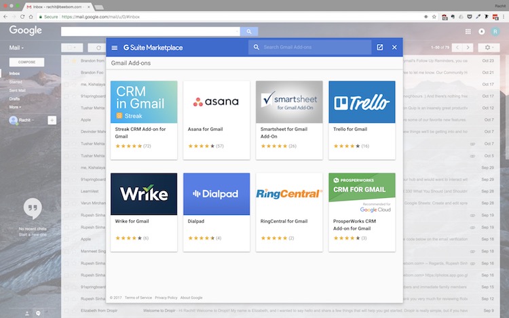Bookmark this page star icon
Screen dimensions: 509x318
point(434,16)
